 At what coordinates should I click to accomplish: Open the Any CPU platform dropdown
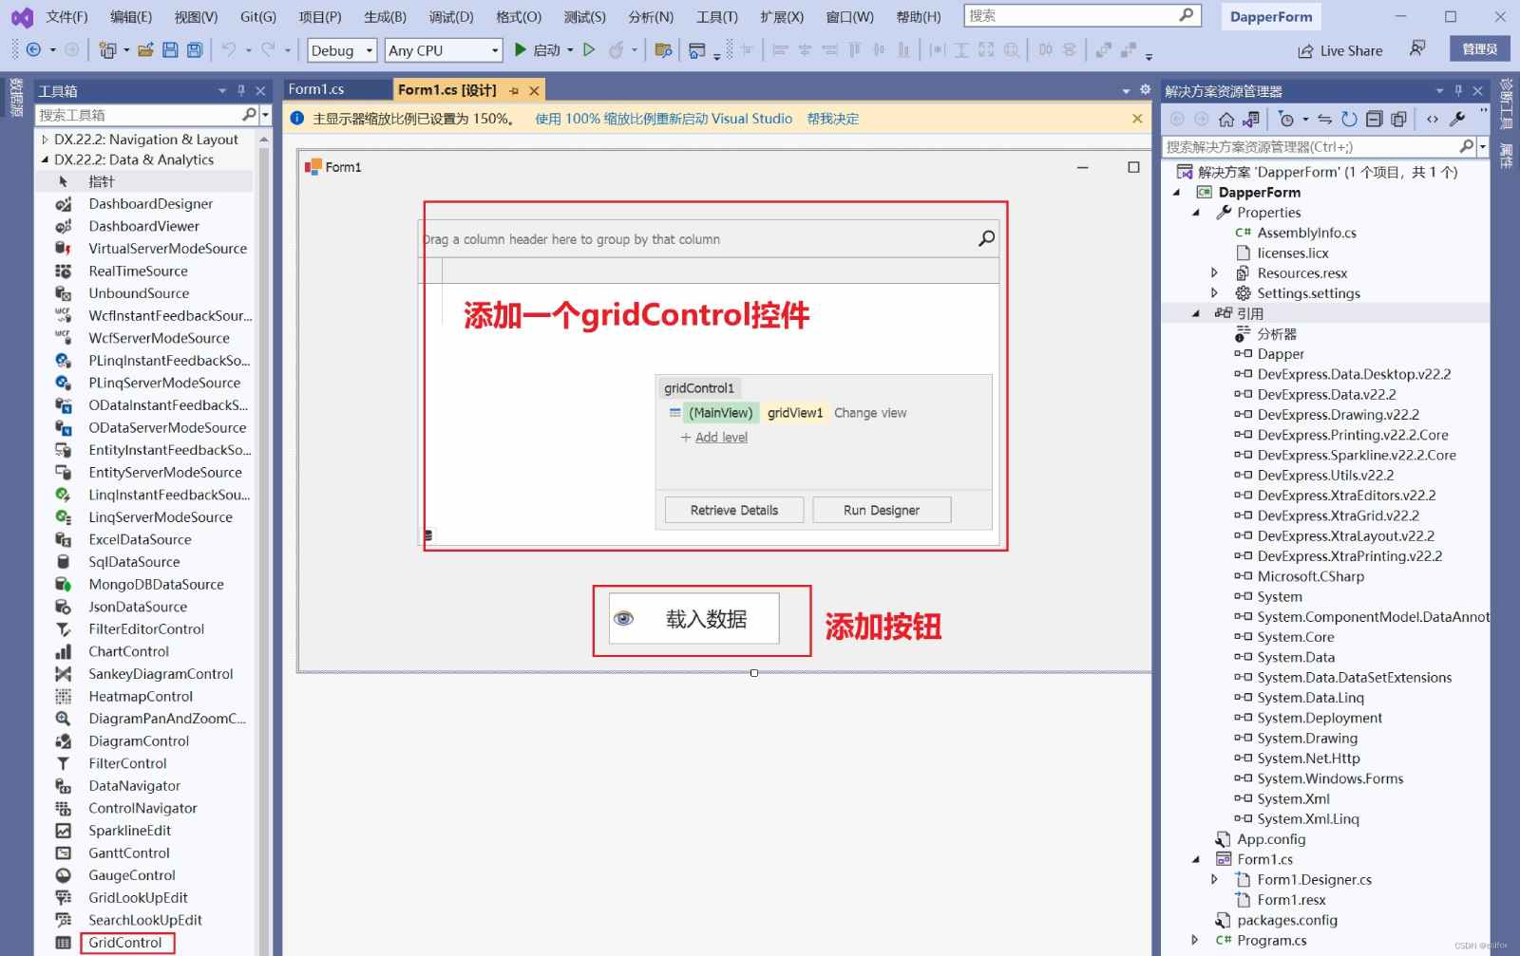coord(444,50)
